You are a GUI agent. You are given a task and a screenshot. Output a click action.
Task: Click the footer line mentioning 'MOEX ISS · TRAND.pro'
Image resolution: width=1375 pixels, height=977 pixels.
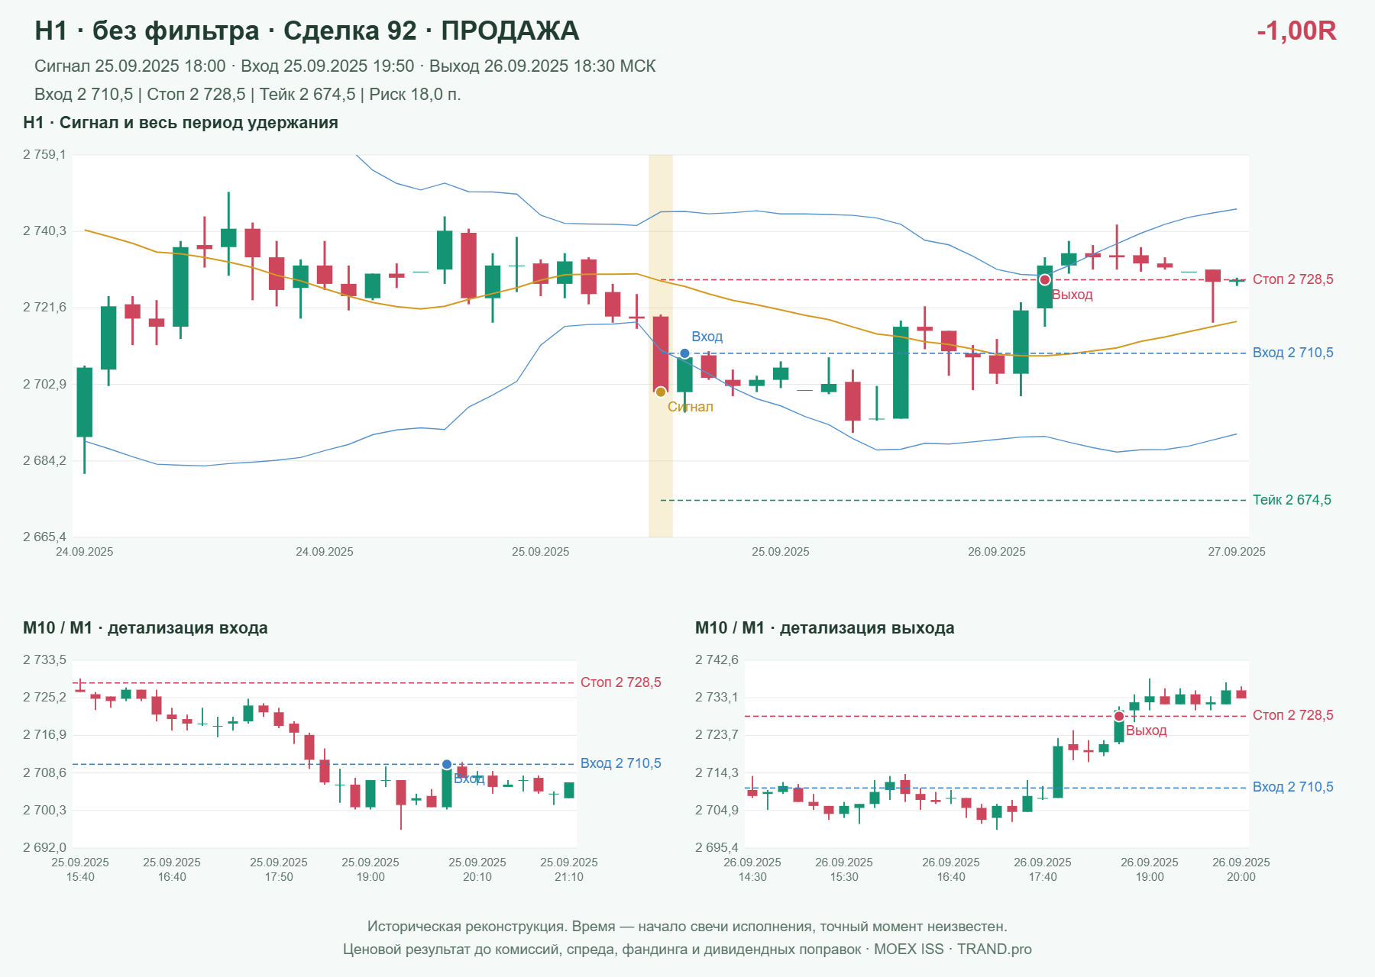point(687,950)
